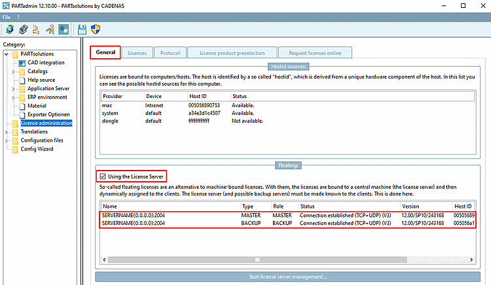Screen dimensions: 491x285
Task: Click the highlighted gears settings toolbar icon
Action: [x=64, y=29]
